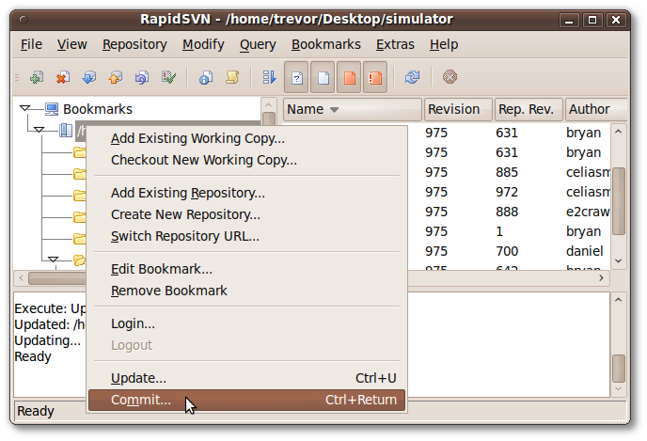
Task: Collapse the Bookmarks tree node
Action: pos(24,108)
